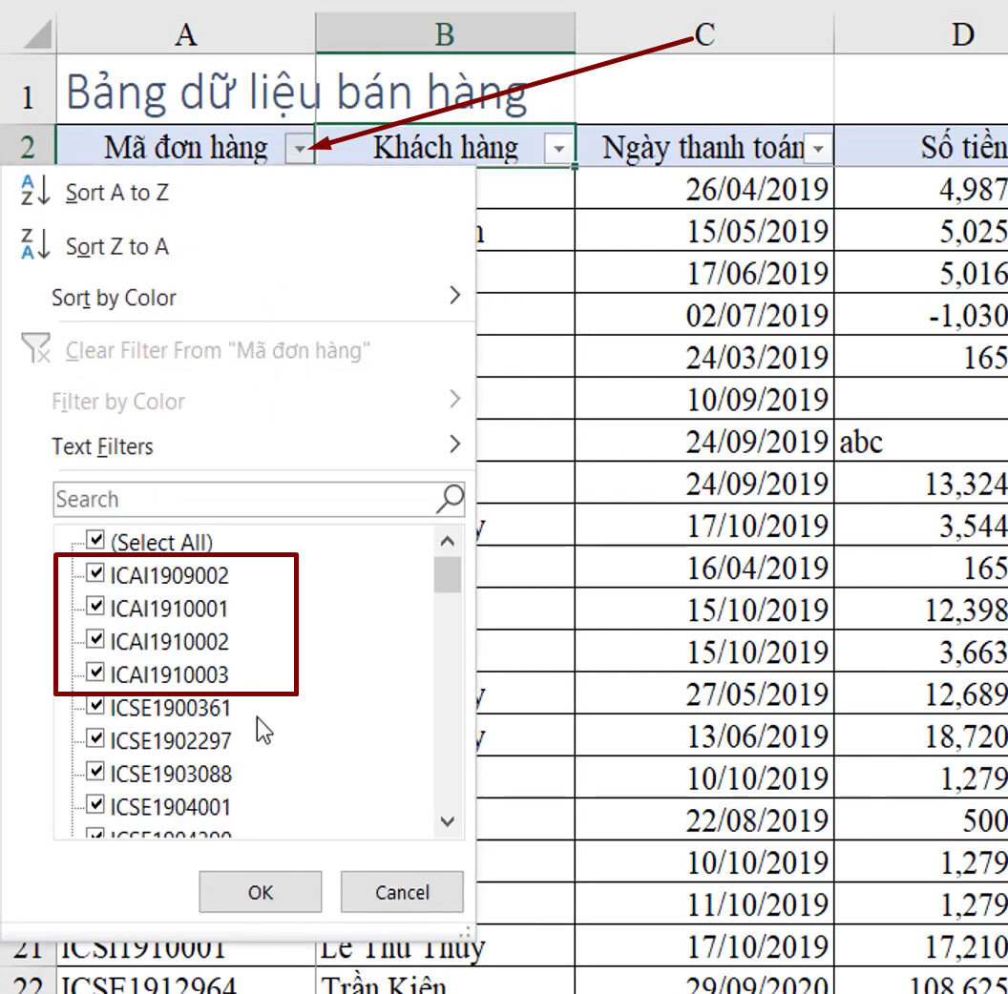Click the OK button to apply filter

(x=260, y=892)
